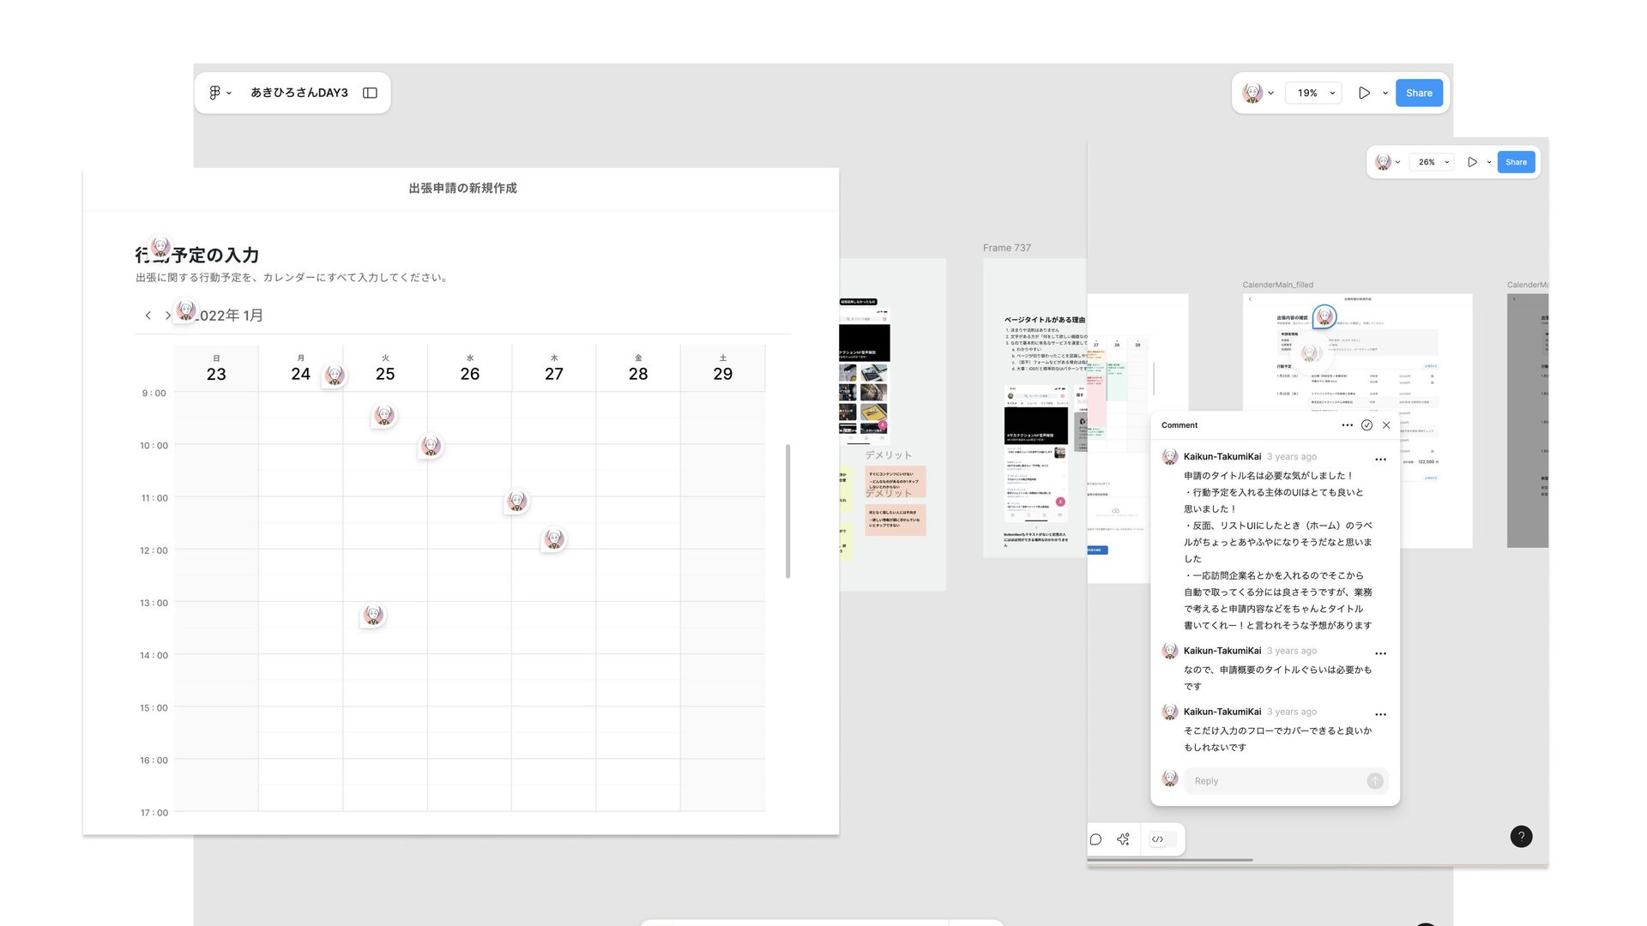This screenshot has height=926, width=1647.
Task: Open options for the last Kaikun-TakumiKai comment
Action: [1380, 714]
